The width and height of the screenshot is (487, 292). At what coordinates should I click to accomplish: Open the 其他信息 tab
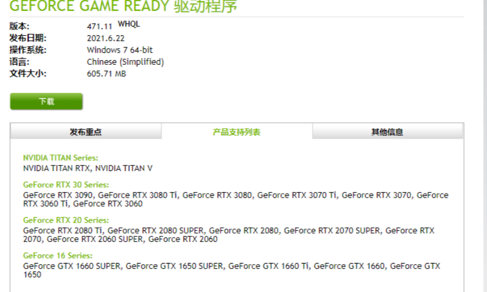(x=387, y=132)
